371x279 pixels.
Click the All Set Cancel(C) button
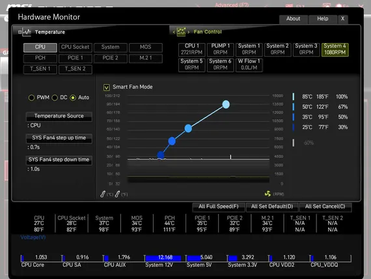(x=325, y=207)
